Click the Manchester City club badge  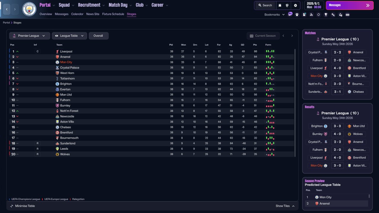point(29,9)
